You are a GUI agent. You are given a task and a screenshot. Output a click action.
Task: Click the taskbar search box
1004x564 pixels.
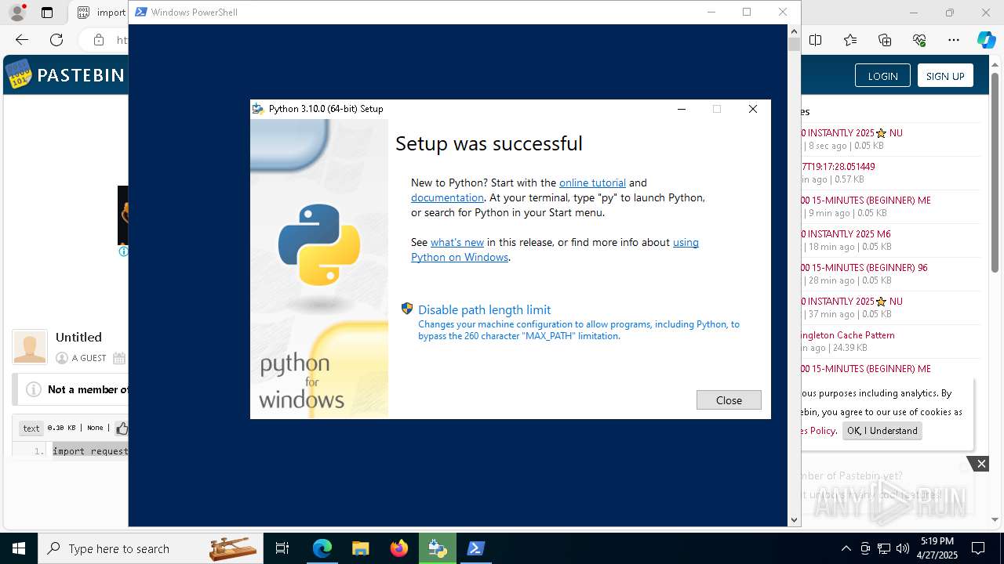point(151,548)
